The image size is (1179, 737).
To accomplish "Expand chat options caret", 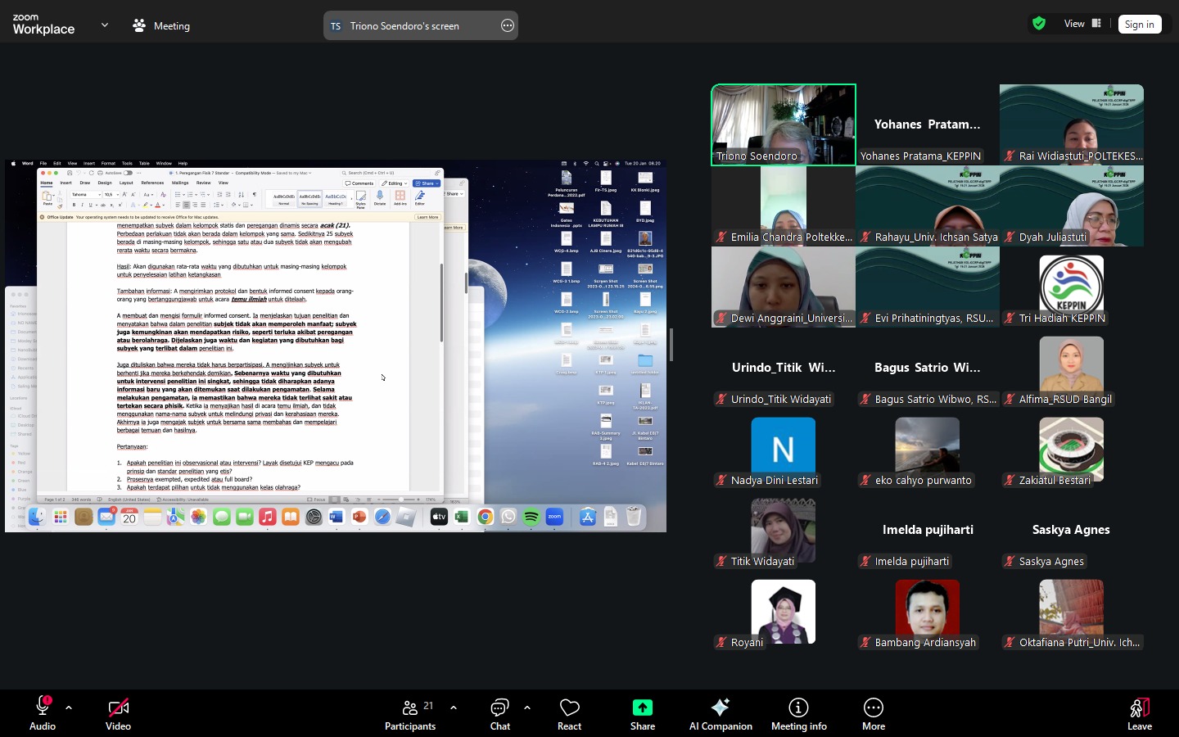I will 526,708.
